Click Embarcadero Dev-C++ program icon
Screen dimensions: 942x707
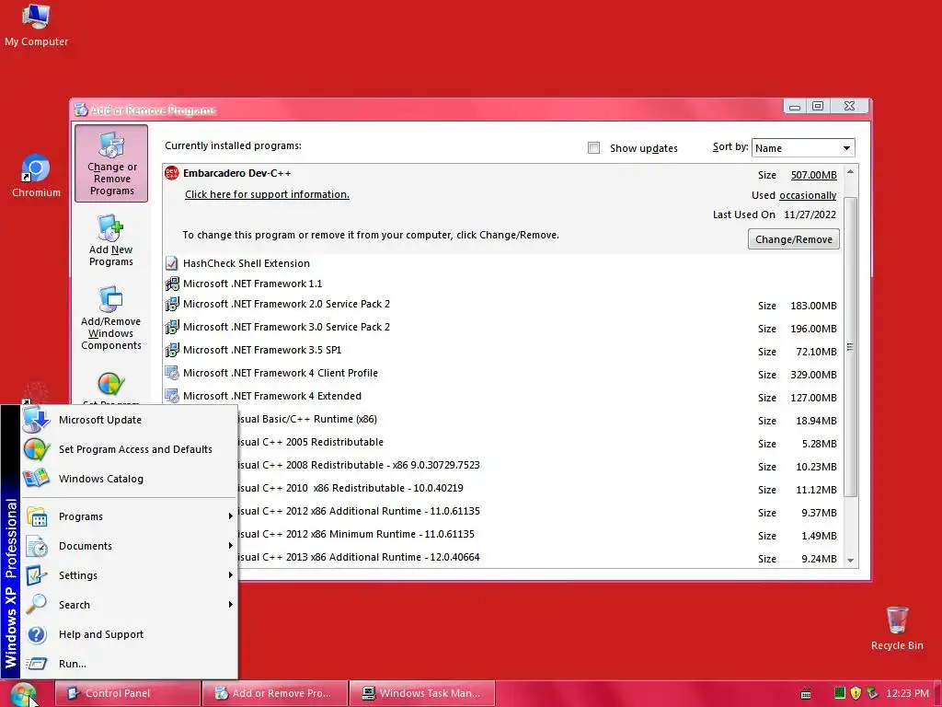(172, 173)
